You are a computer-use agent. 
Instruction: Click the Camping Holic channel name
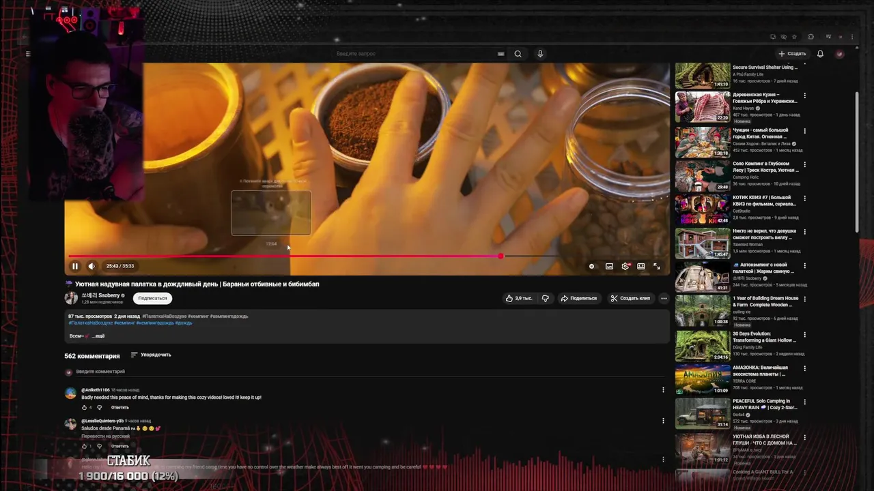(746, 177)
